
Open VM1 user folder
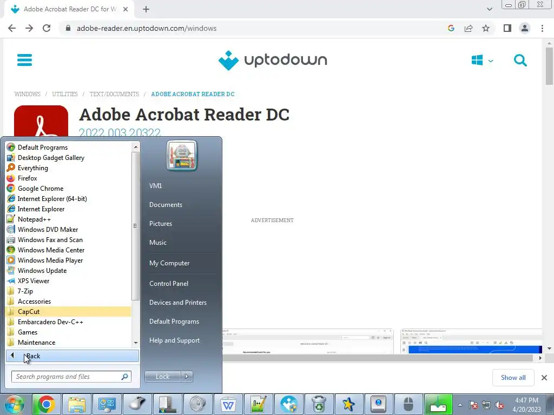[x=155, y=186]
